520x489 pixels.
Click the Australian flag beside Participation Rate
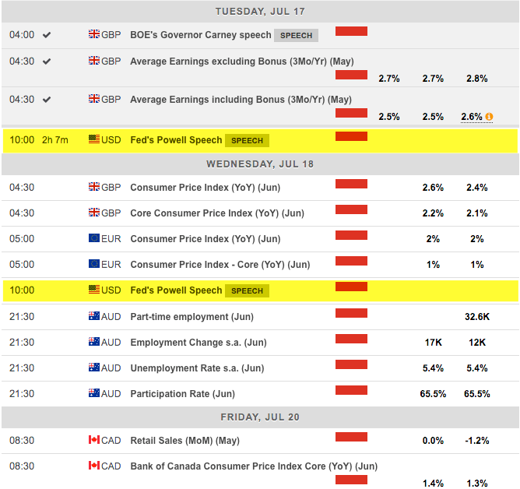pos(94,394)
